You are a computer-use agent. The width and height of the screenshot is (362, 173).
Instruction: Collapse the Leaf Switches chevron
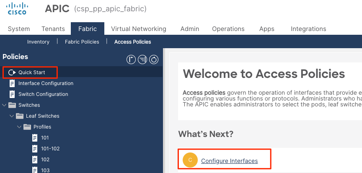click(x=12, y=116)
